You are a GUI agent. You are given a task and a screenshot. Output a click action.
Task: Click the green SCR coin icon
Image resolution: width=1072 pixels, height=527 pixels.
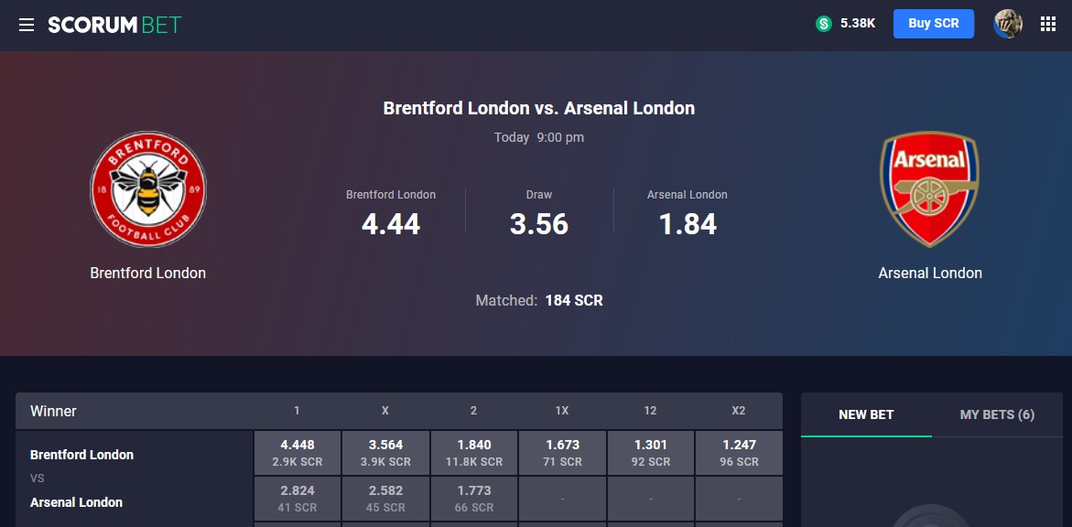tap(824, 24)
